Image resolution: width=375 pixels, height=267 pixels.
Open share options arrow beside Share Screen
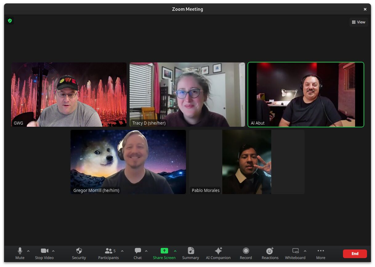pyautogui.click(x=175, y=251)
